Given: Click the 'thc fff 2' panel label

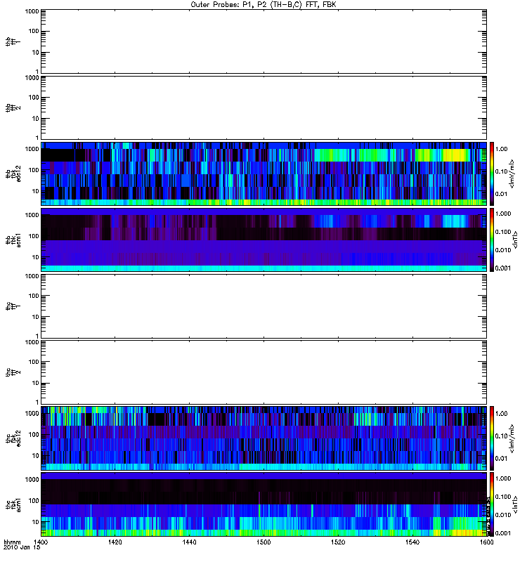Looking at the screenshot, I should (13, 372).
